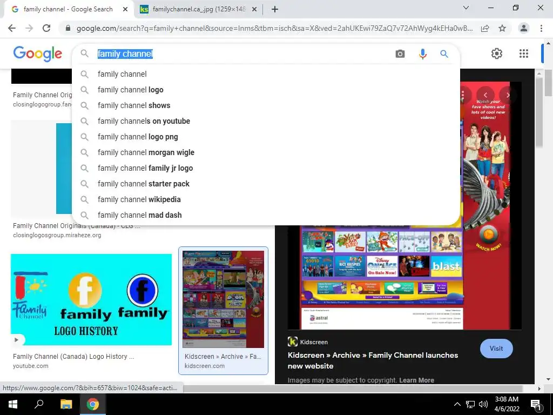Viewport: 553px width, 415px height.
Task: Choose suggestion 'family channel wikipedia'
Action: [x=266, y=199]
